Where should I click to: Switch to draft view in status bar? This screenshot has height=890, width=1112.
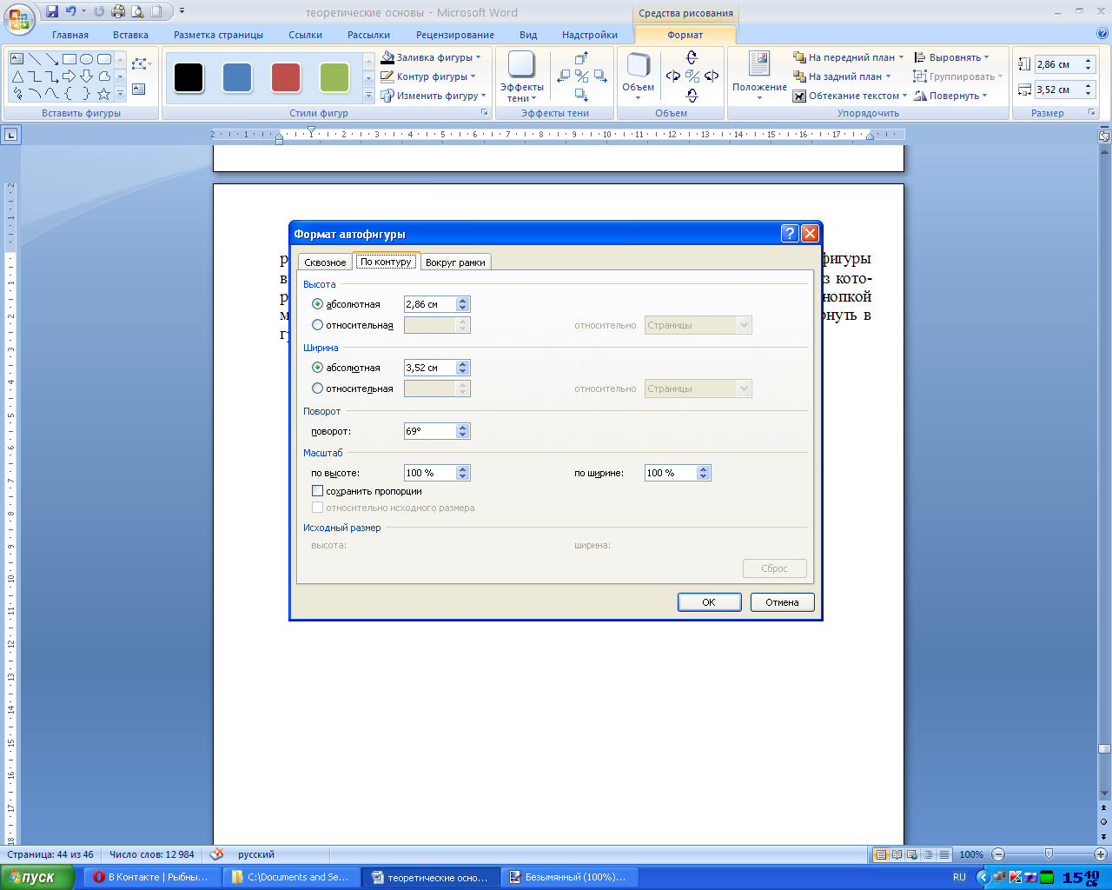(x=943, y=854)
